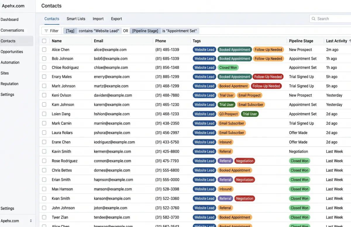Check the Chloe Rodriguez checkbox
The image size is (351, 227).
point(44,68)
